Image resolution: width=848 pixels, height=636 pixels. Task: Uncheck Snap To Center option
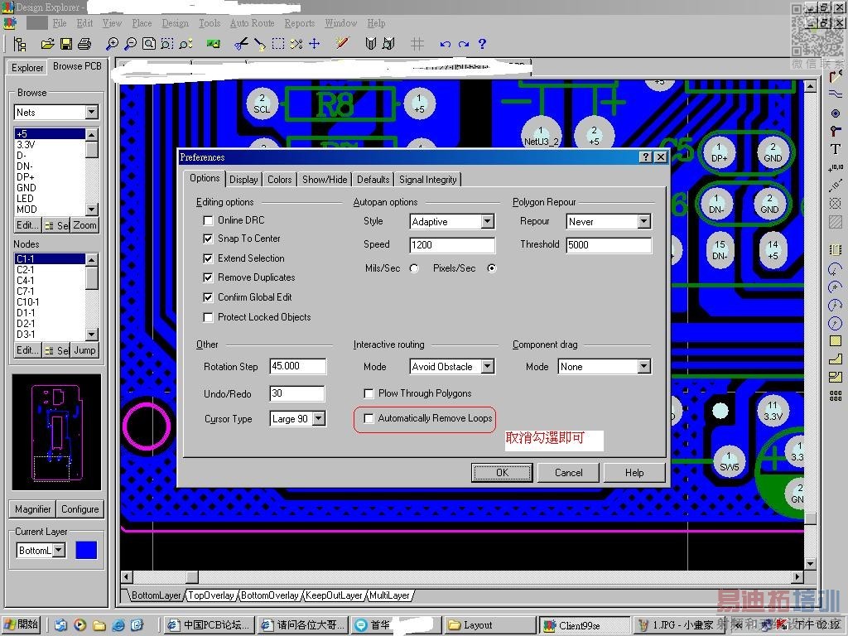tap(208, 238)
